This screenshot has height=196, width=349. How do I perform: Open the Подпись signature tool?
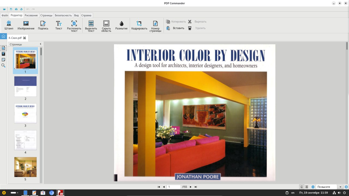click(x=43, y=25)
